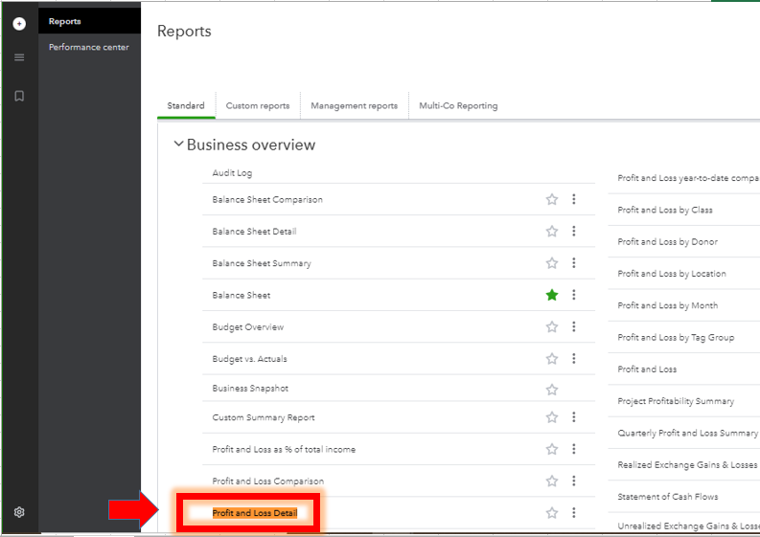Open more options menu for Budget Overview
Viewport: 760px width, 537px height.
pyautogui.click(x=574, y=326)
